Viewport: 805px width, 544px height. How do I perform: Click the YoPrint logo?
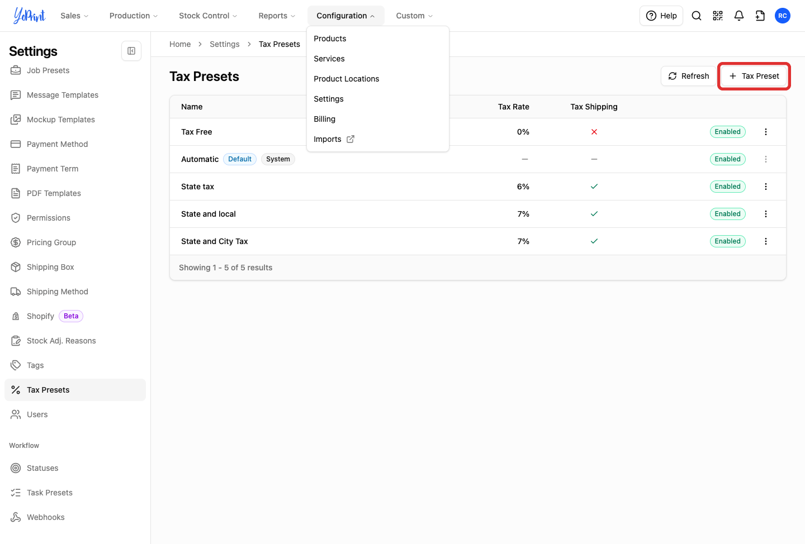click(30, 16)
